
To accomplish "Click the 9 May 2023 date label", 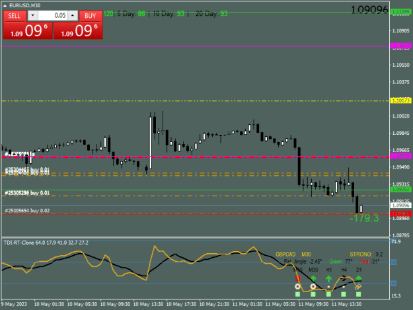I will [14, 304].
